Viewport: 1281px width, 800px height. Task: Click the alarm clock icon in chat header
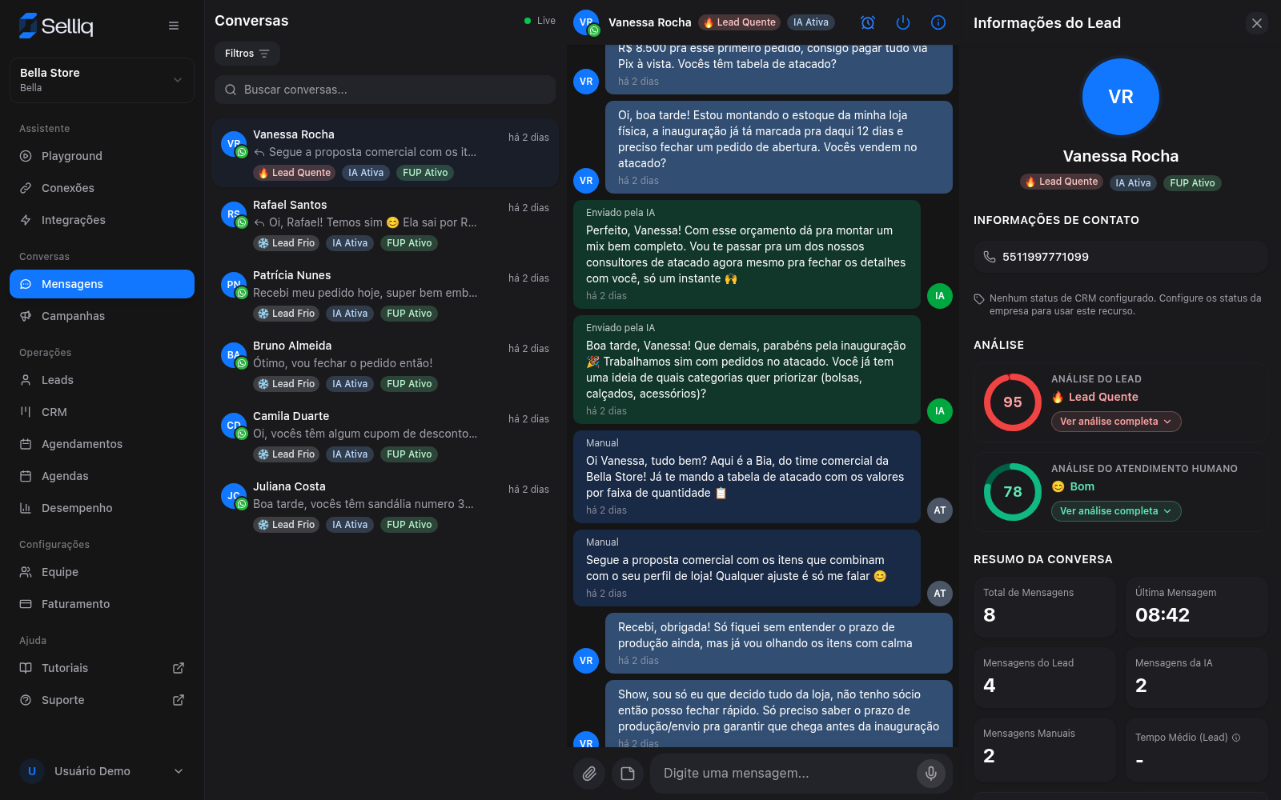tap(868, 22)
